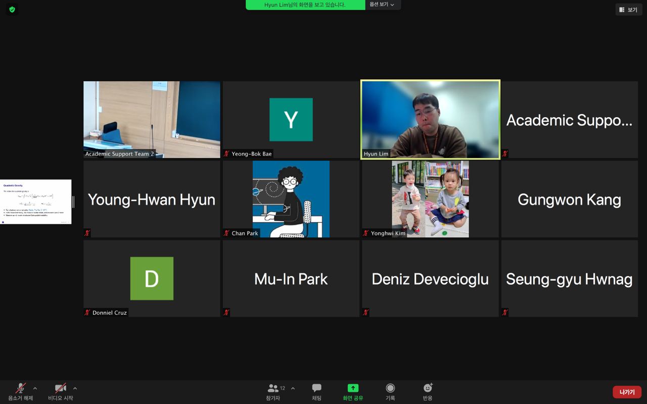Open the view options (옵션 보기) dropdown

click(x=382, y=5)
